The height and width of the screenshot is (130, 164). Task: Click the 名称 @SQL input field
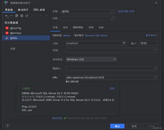pos(88,11)
